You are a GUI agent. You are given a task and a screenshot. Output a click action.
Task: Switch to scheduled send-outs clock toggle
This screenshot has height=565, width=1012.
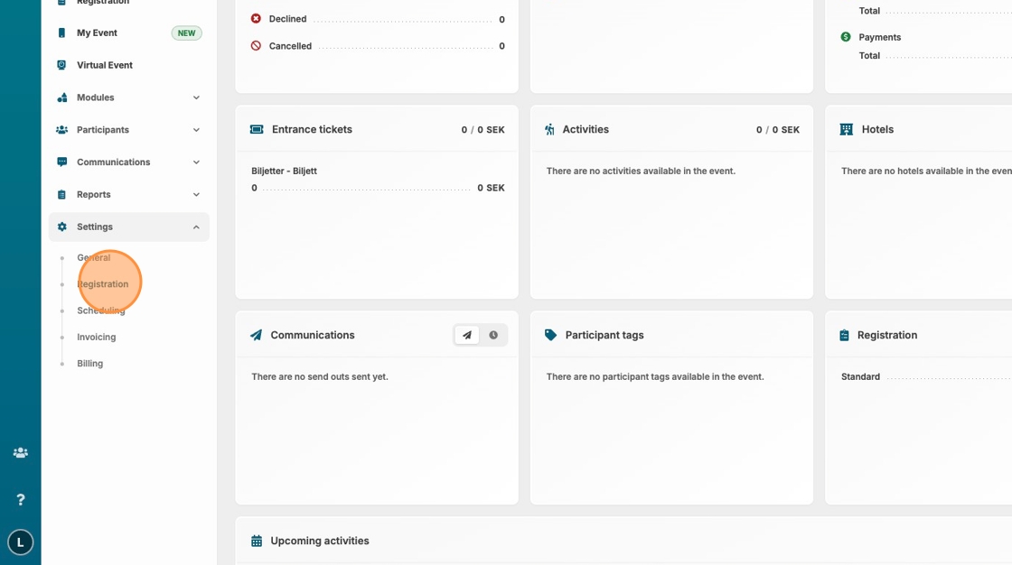click(x=493, y=335)
